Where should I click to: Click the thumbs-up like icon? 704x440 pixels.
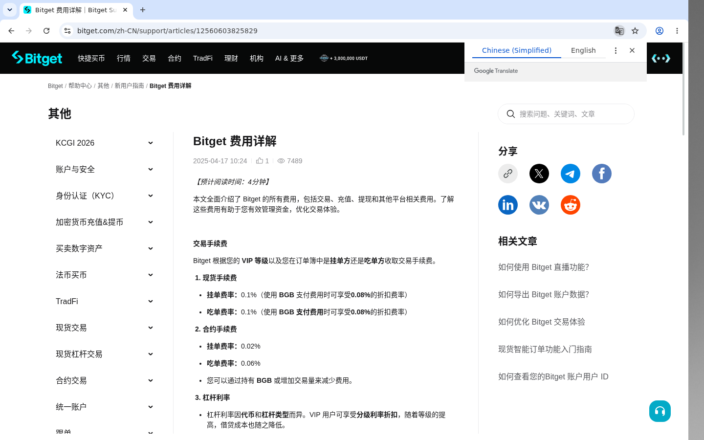pos(260,160)
